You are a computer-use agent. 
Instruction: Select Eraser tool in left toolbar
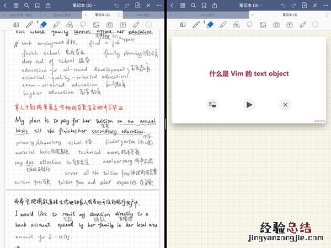tap(43, 25)
